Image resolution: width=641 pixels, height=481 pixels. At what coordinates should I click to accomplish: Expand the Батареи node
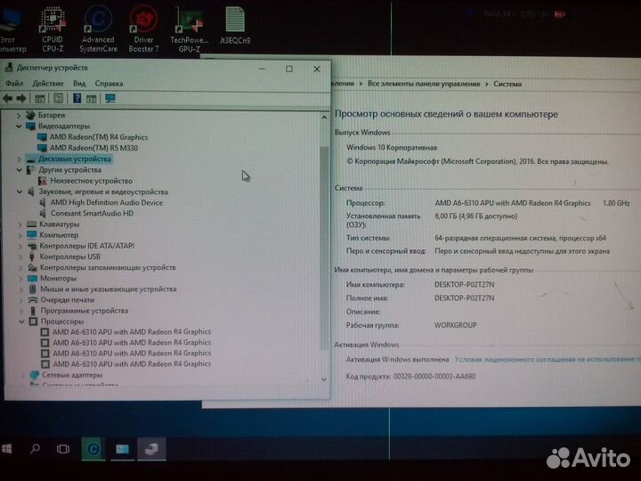[19, 115]
